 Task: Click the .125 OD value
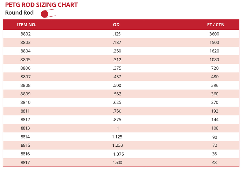[117, 34]
